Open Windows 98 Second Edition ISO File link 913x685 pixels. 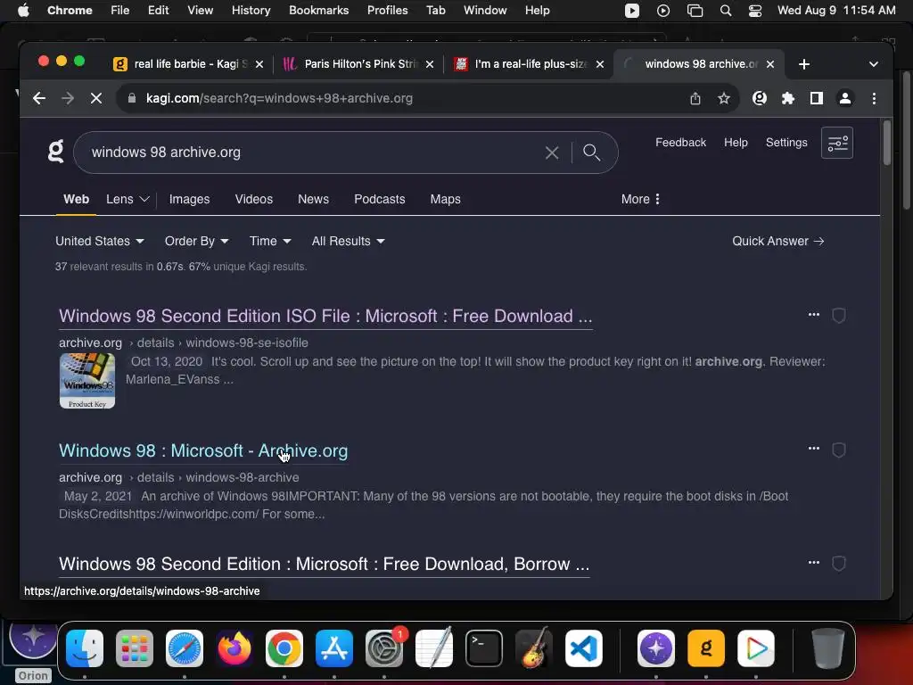pyautogui.click(x=325, y=316)
